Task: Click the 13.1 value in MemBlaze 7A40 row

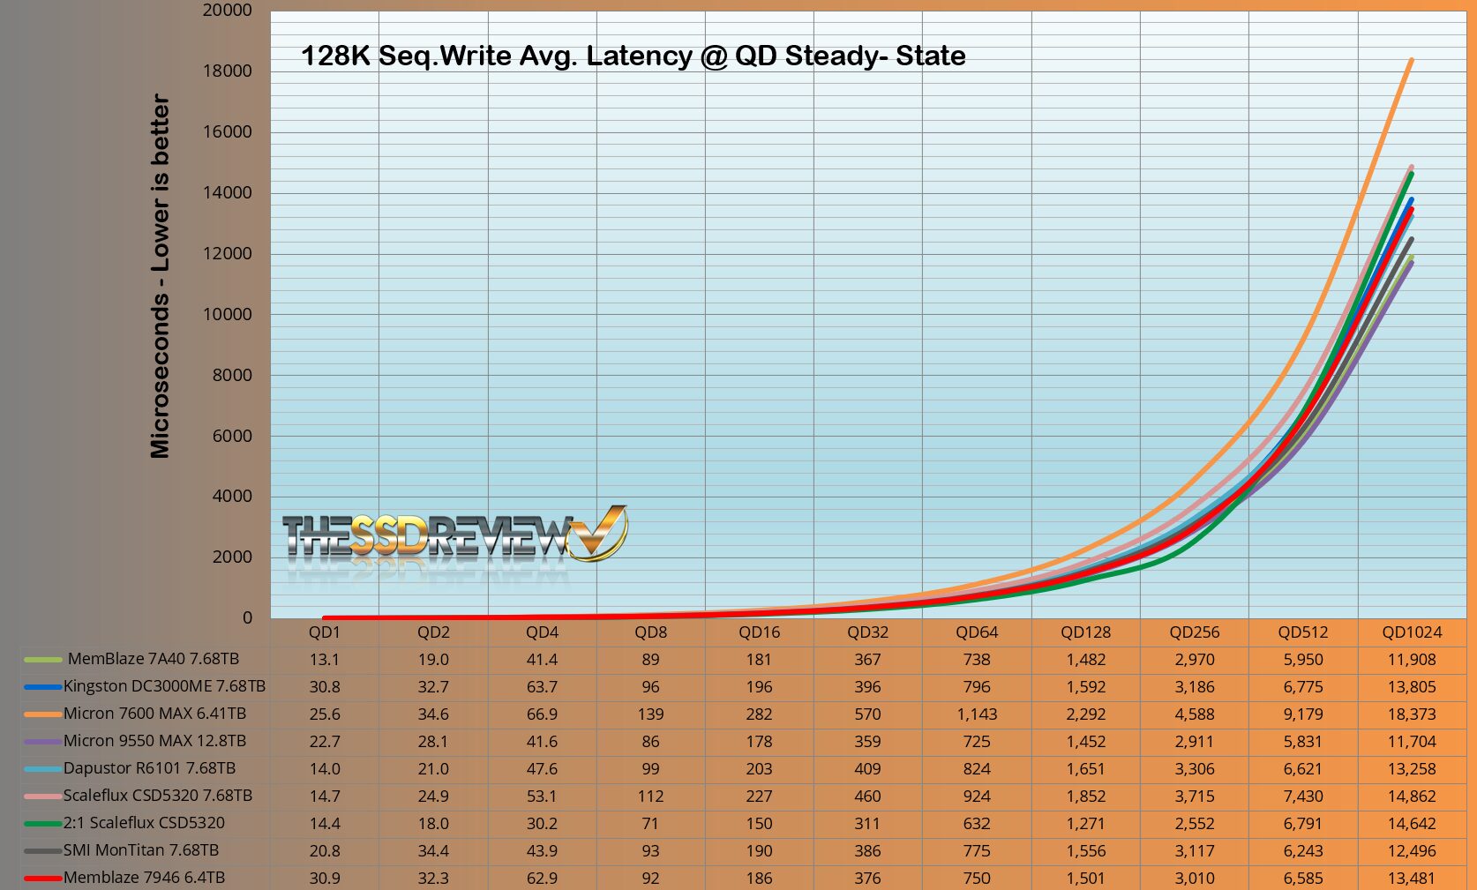Action: (324, 660)
